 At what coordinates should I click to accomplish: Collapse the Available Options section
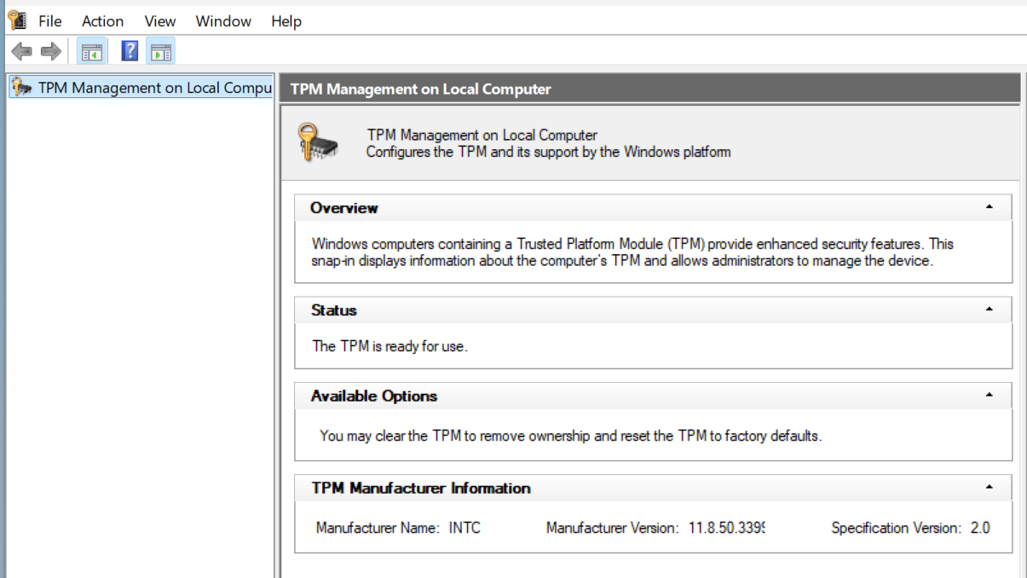989,396
